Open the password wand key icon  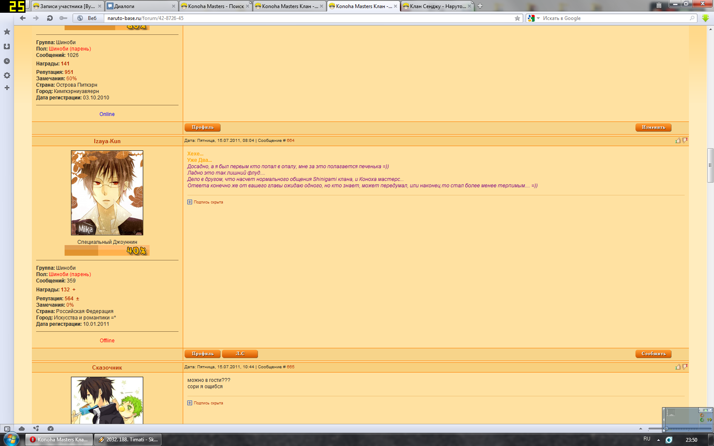click(x=63, y=18)
